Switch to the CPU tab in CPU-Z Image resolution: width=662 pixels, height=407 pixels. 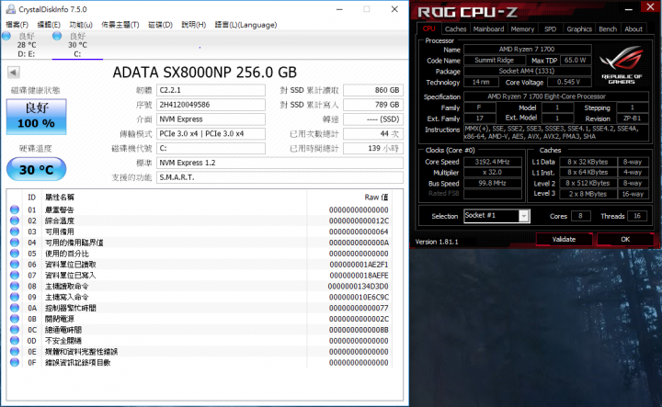coord(429,28)
